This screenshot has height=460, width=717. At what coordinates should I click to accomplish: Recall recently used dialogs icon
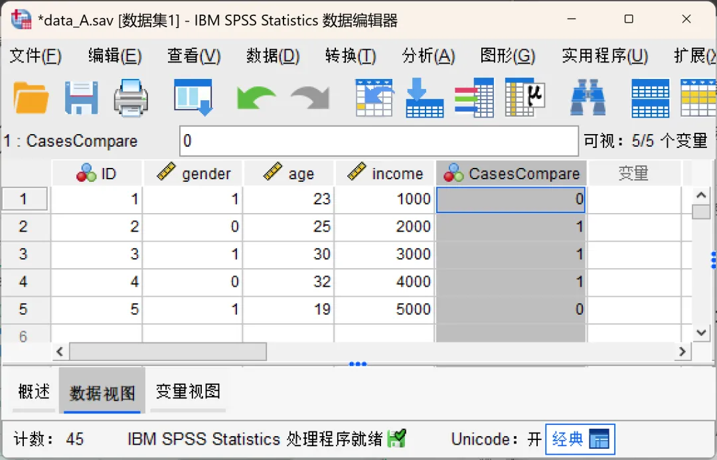[x=193, y=98]
